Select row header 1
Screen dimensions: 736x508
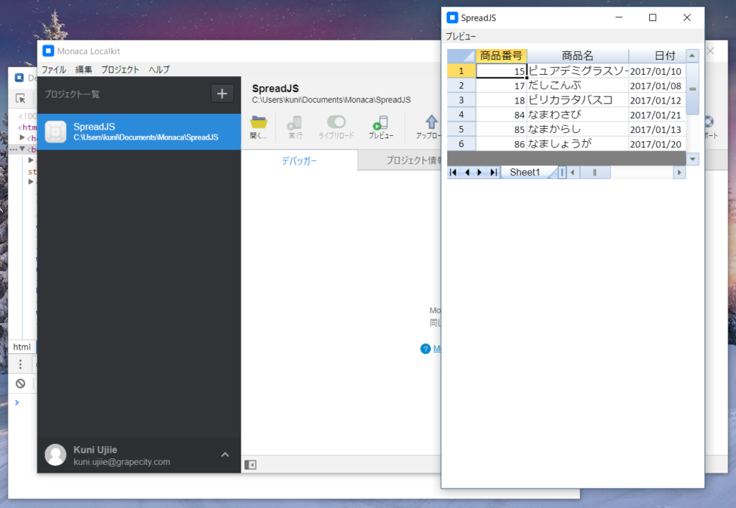click(x=461, y=71)
